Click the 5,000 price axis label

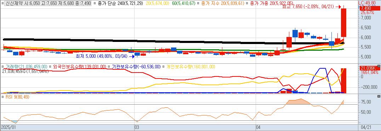click(366, 57)
